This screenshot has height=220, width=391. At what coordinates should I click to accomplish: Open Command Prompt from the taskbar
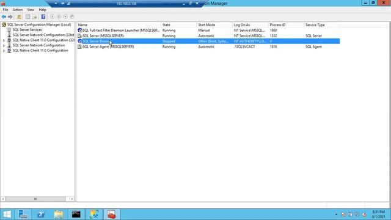pos(76,215)
